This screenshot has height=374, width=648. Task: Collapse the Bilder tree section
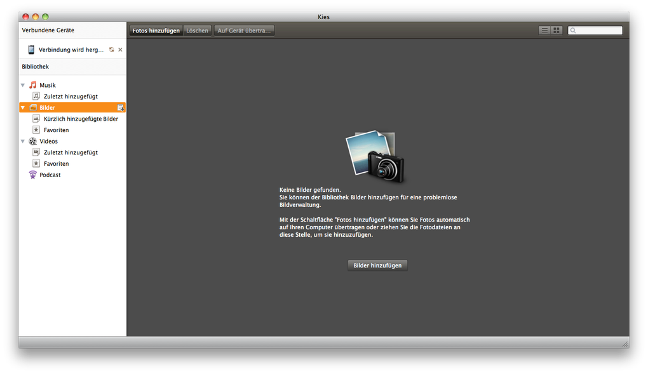tap(23, 107)
